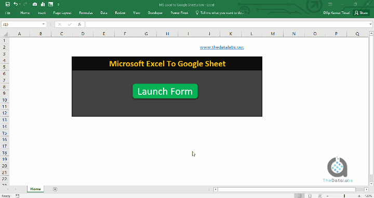Switch to Page Layout view icon

click(x=310, y=196)
